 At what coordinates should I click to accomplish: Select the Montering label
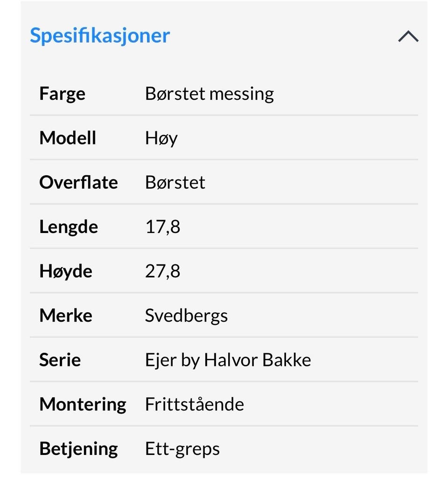pyautogui.click(x=83, y=404)
